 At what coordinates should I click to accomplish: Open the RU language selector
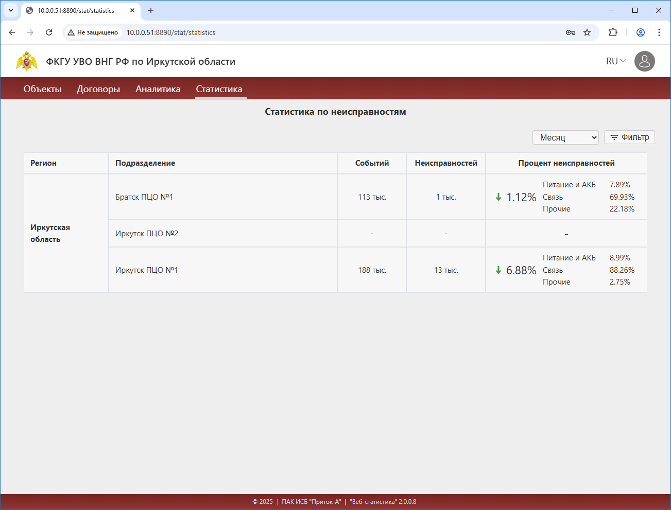(x=616, y=61)
